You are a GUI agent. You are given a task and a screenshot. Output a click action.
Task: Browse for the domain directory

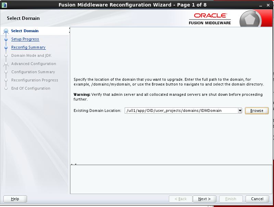tap(257, 111)
